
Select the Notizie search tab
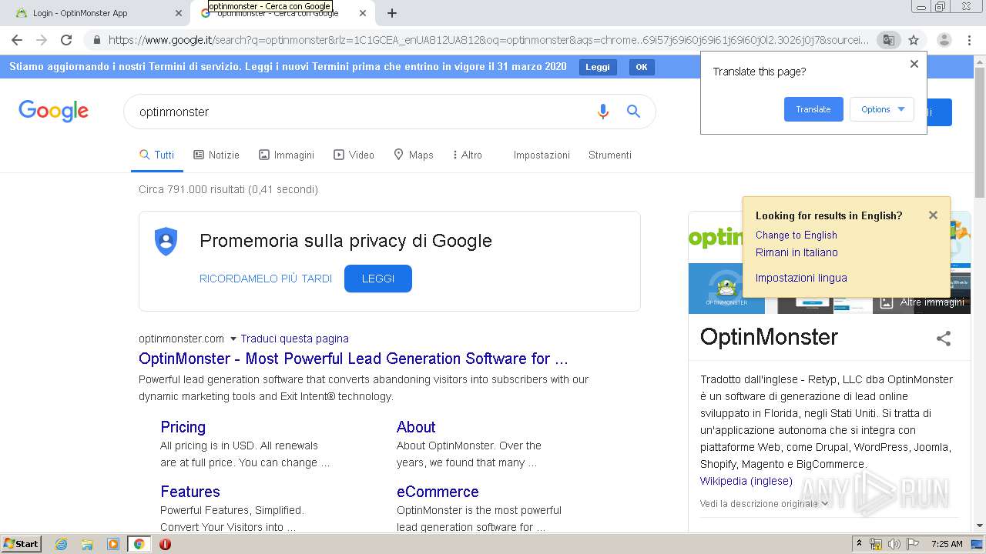point(216,155)
